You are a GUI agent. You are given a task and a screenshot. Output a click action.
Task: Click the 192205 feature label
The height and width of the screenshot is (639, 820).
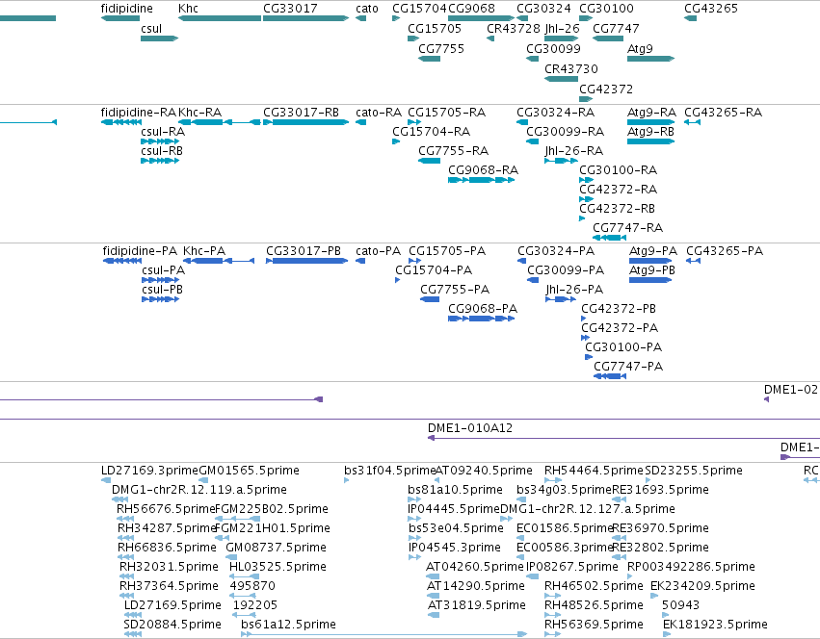click(x=255, y=605)
